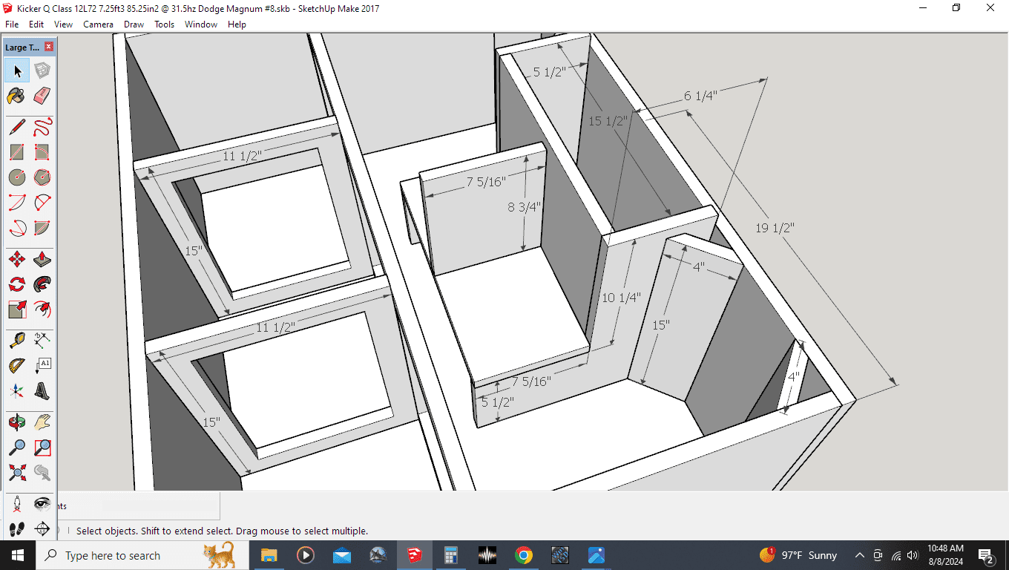Image resolution: width=1009 pixels, height=570 pixels.
Task: Click the Type here to search box
Action: click(x=142, y=555)
